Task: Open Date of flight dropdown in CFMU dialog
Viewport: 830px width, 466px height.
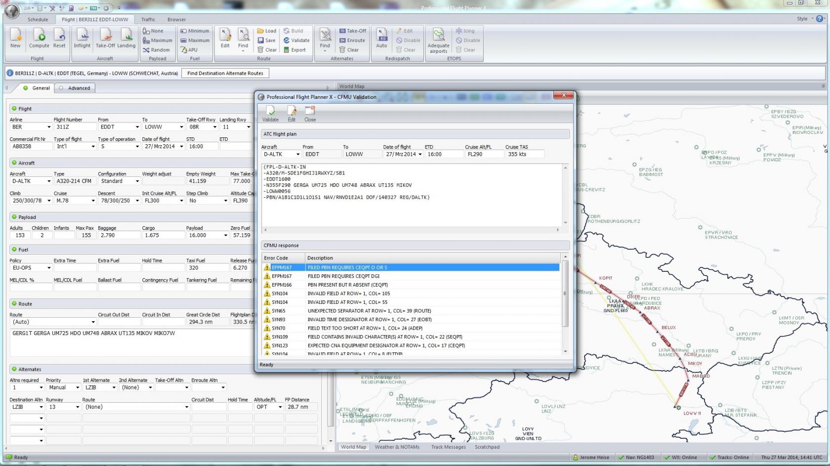Action: [420, 154]
